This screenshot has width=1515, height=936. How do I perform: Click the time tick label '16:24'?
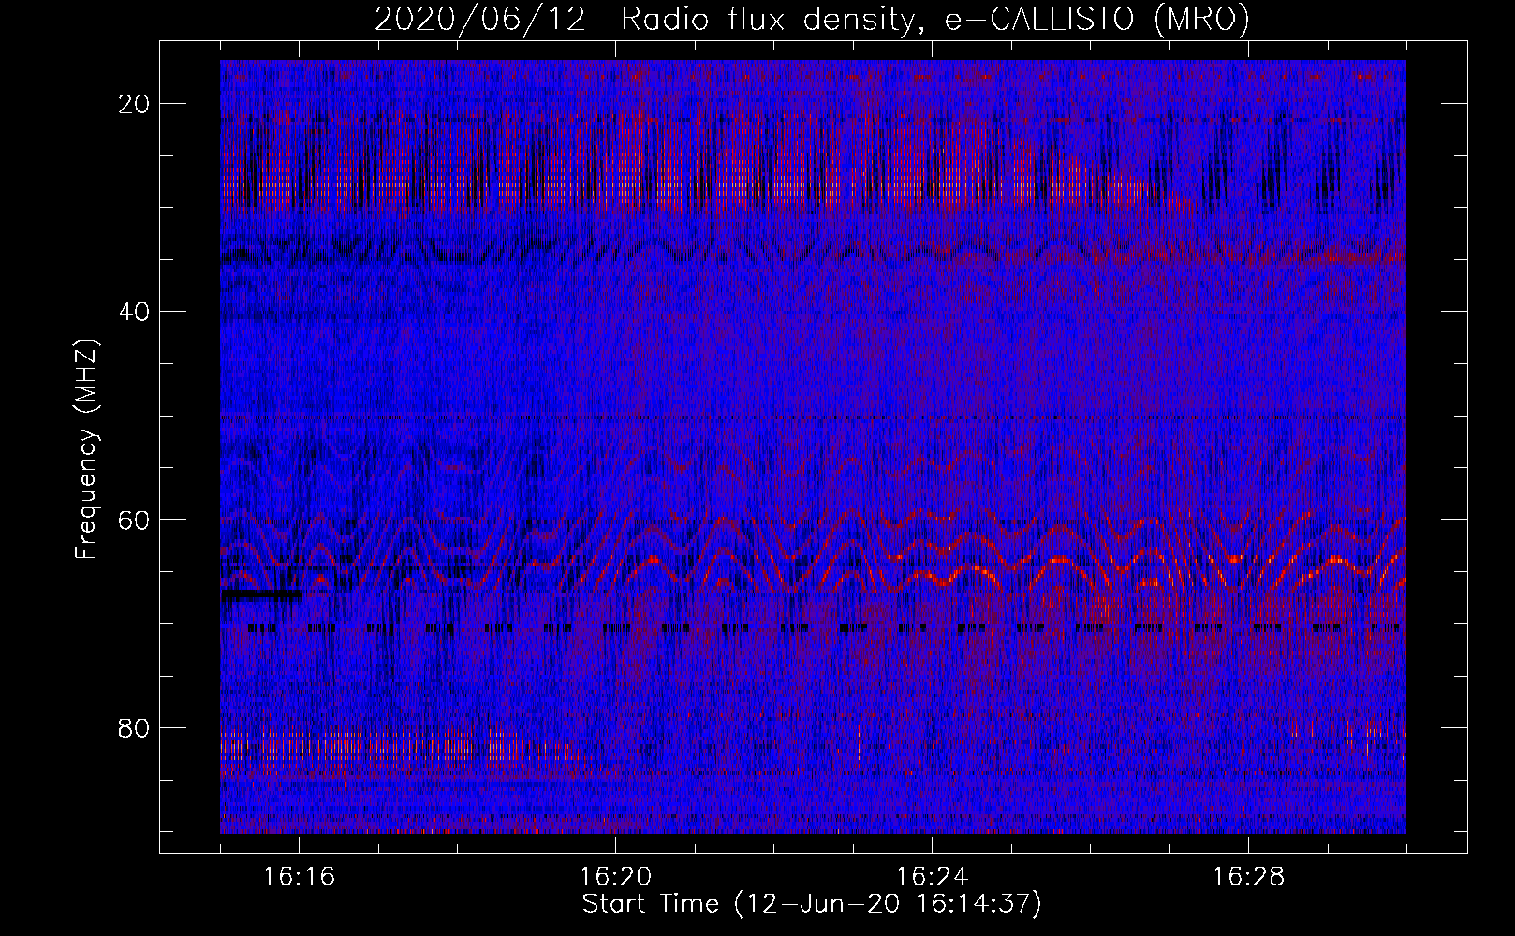(x=932, y=877)
